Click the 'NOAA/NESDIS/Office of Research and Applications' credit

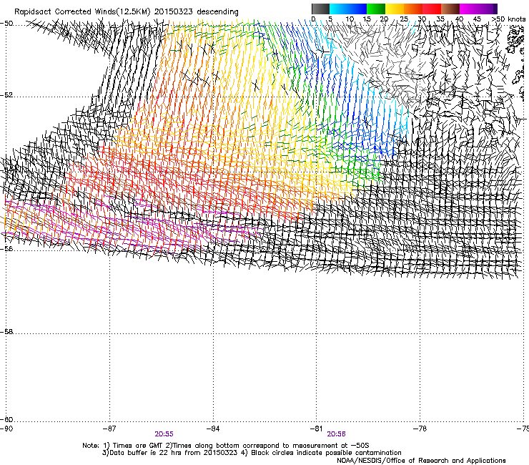(421, 461)
